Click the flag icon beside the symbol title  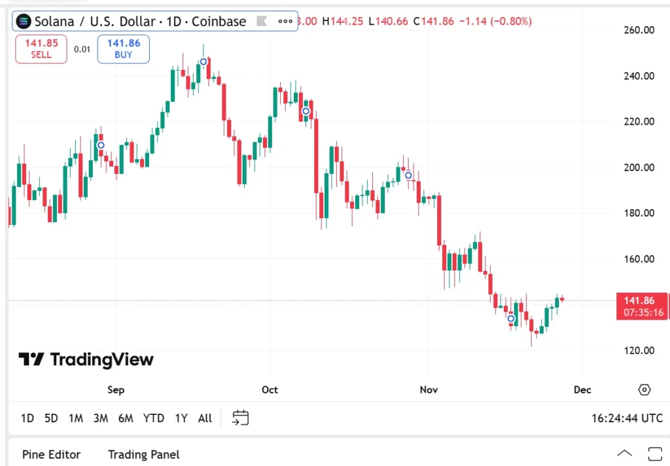point(262,21)
